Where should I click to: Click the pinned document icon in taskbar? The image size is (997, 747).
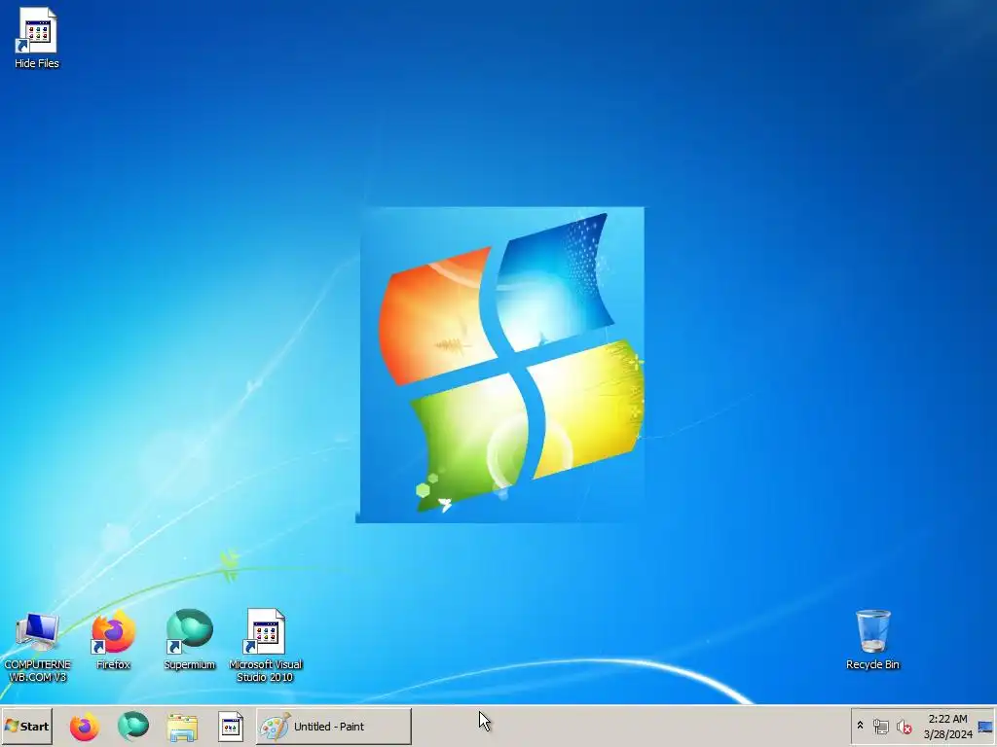coord(230,727)
